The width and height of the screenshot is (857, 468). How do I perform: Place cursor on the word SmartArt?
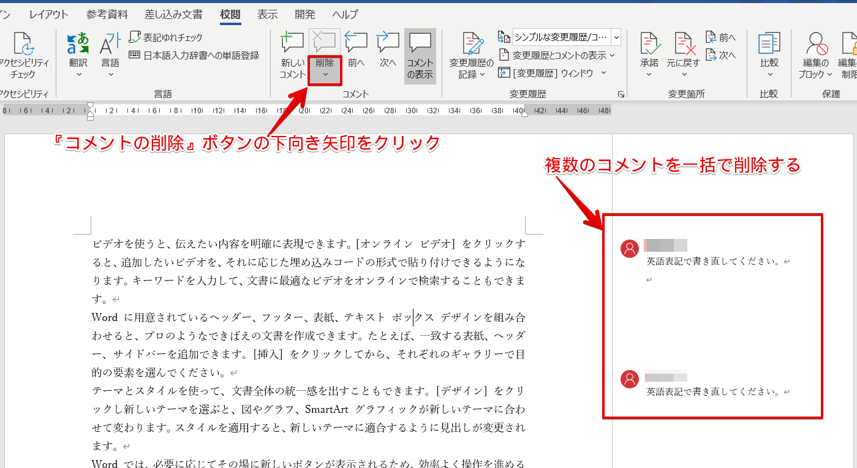coord(327,409)
